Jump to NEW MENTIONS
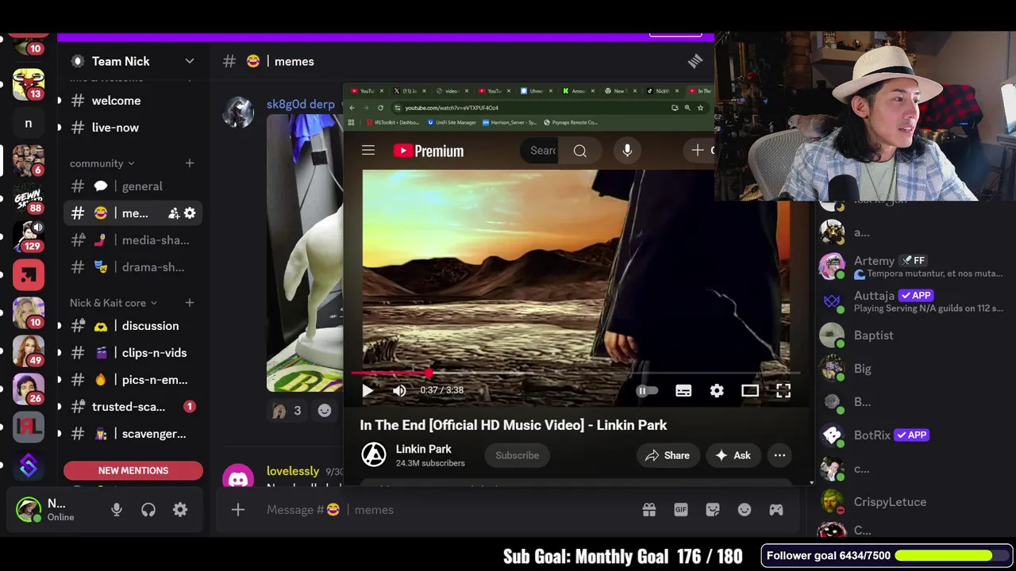 [133, 470]
